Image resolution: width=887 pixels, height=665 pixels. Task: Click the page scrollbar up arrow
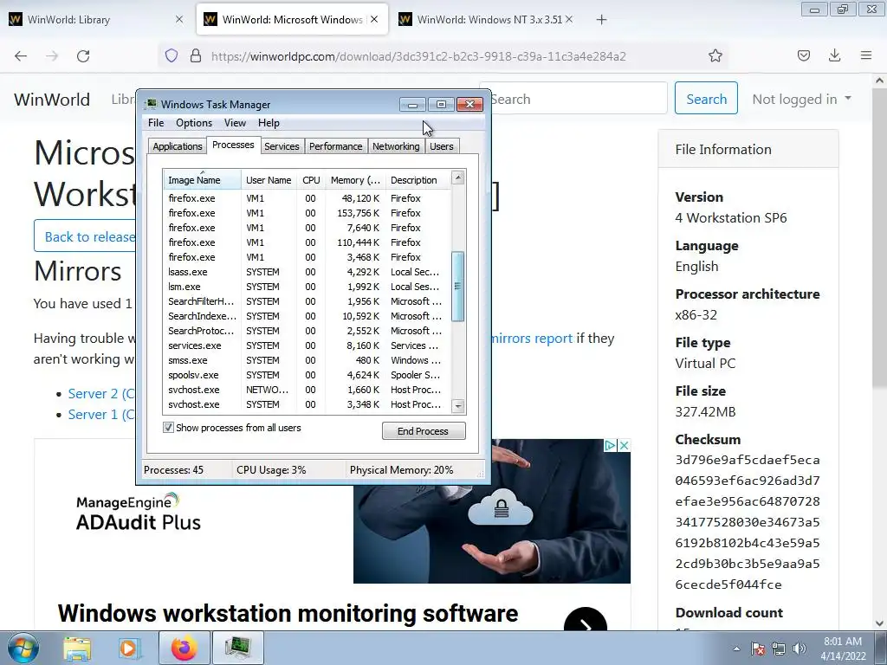pos(880,81)
